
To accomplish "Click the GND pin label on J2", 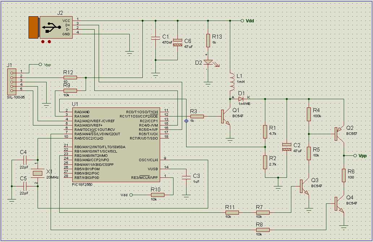I will coord(66,34).
